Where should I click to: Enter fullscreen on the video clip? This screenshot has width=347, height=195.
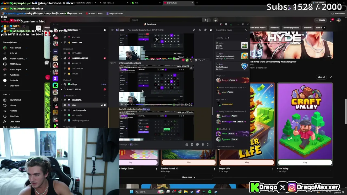click(191, 104)
